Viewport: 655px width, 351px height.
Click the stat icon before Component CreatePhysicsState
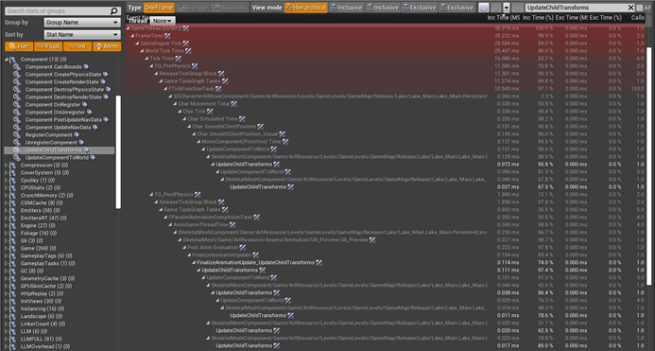click(17, 75)
